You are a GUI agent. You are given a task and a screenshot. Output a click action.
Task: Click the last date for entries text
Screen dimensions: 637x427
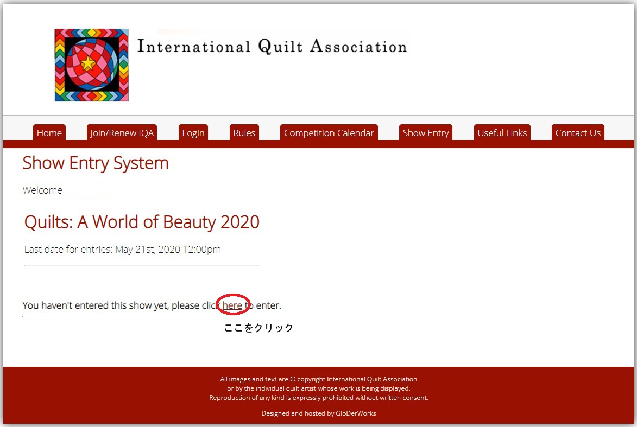(x=123, y=250)
